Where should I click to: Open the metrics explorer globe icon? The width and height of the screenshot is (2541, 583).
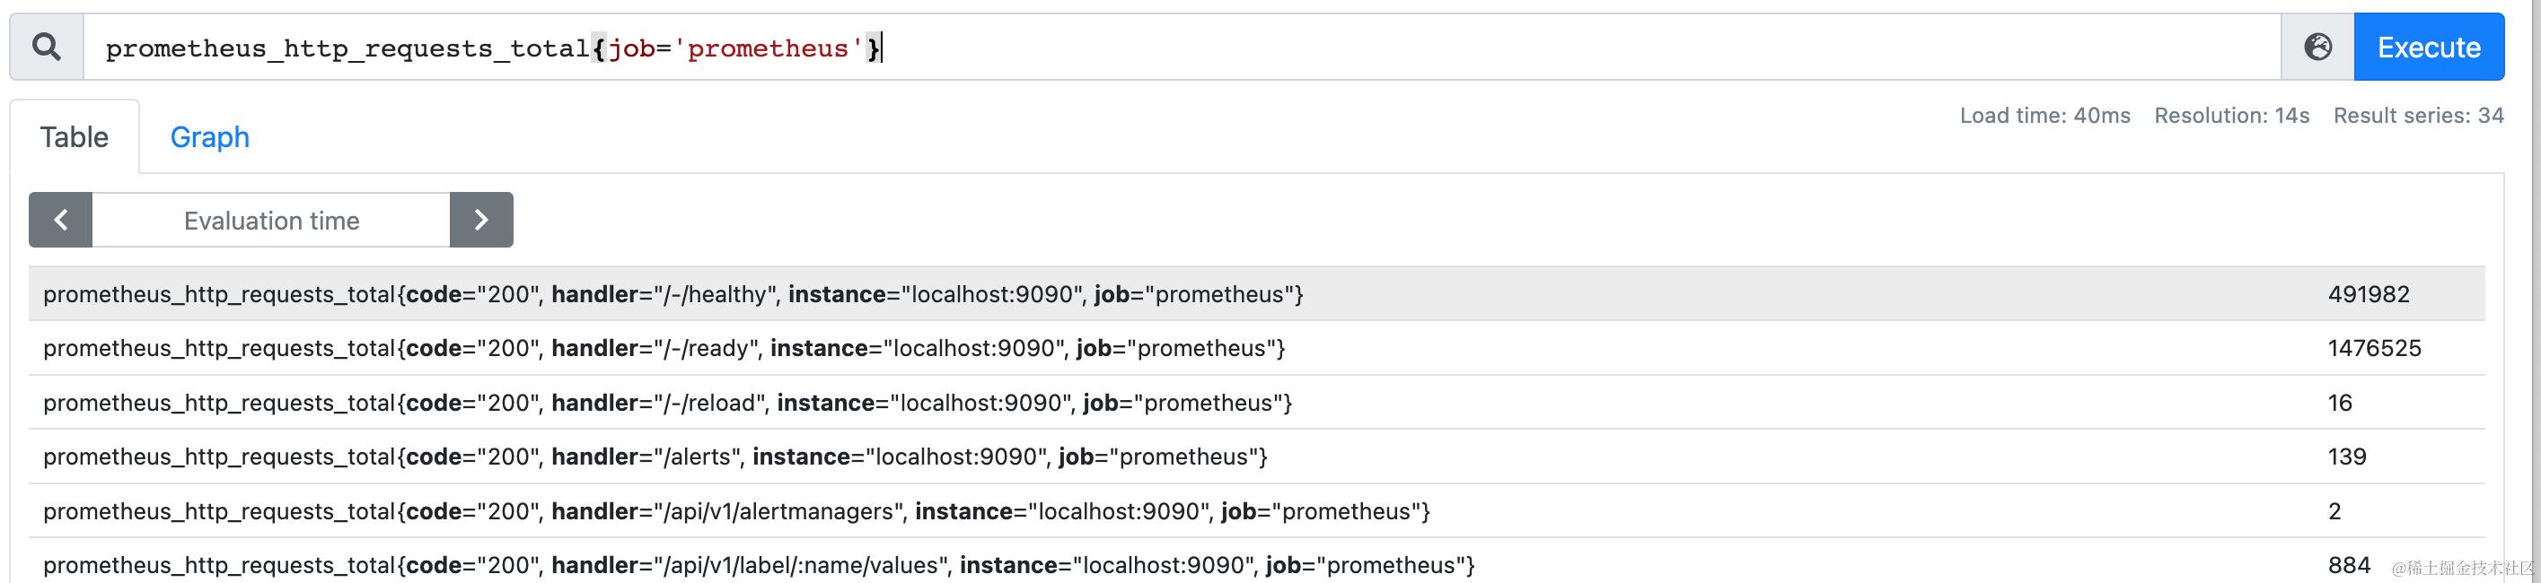pos(2318,47)
